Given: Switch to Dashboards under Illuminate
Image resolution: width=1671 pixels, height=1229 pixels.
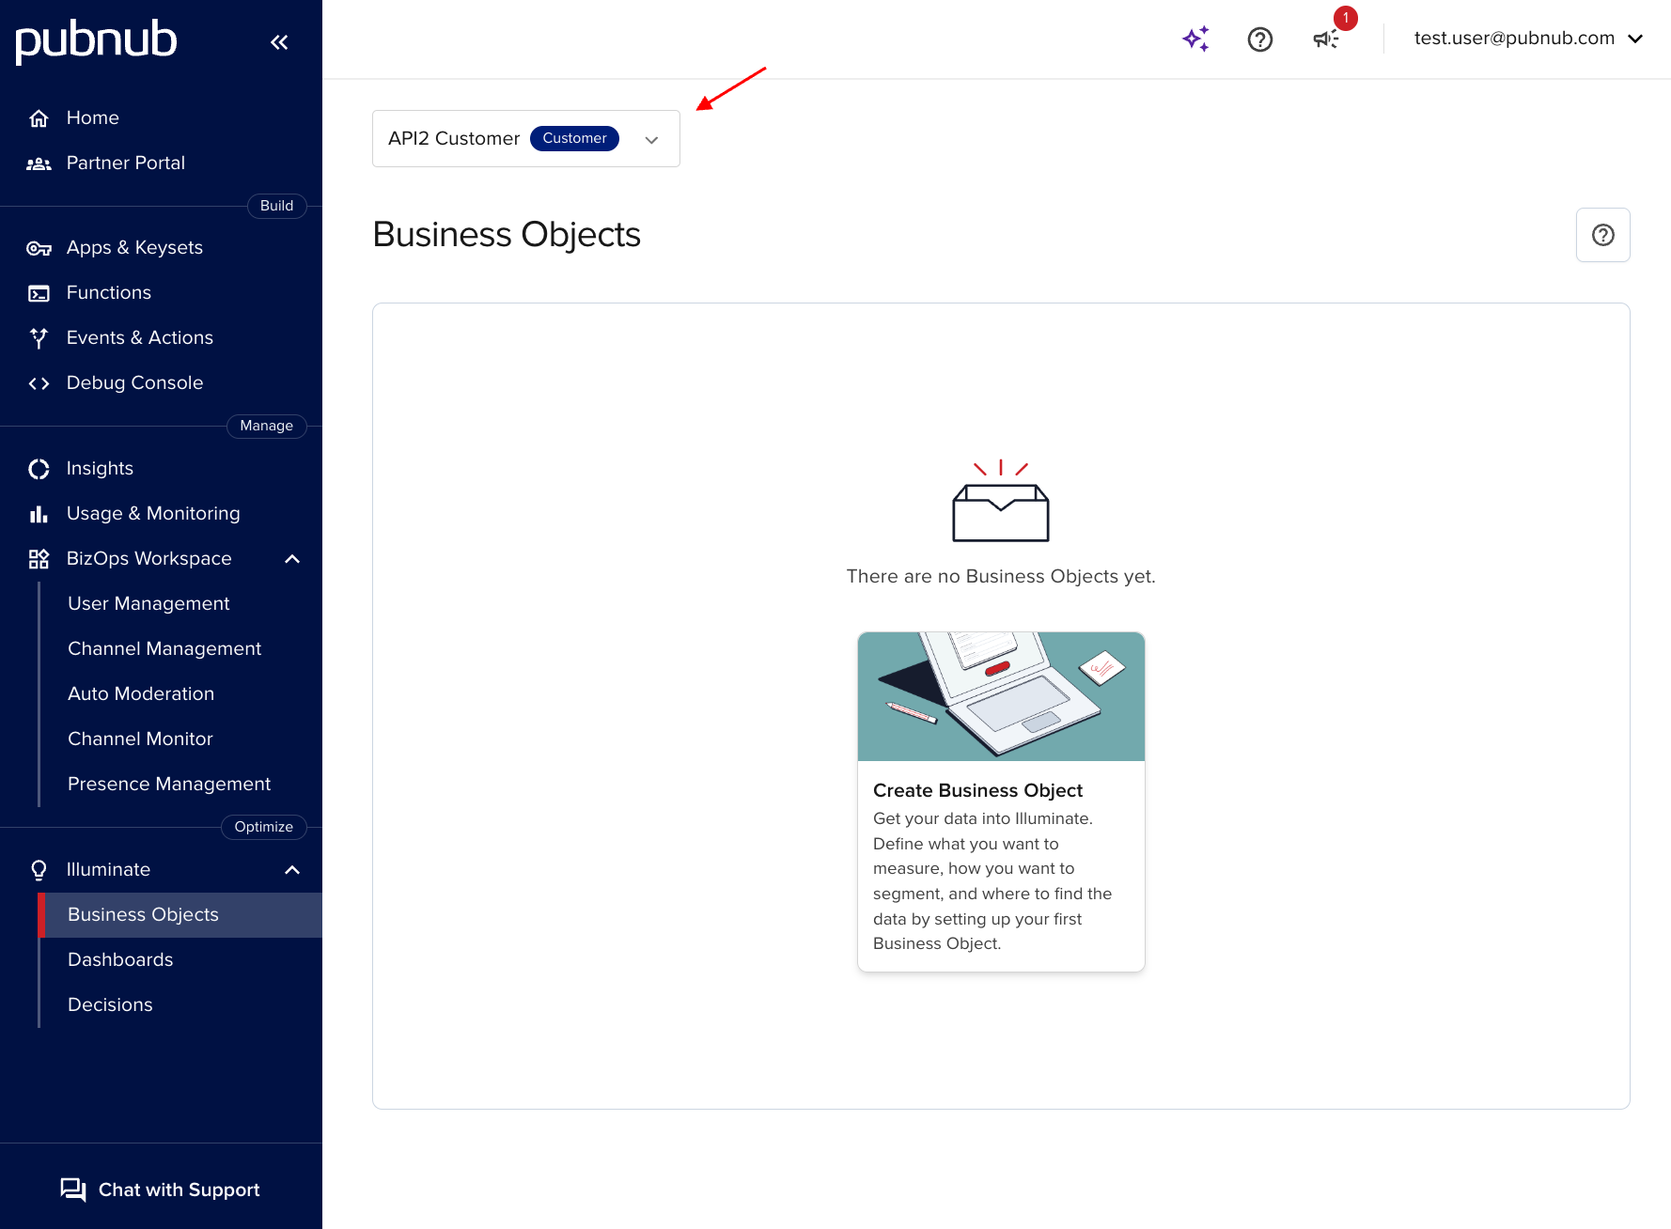Looking at the screenshot, I should click(120, 959).
